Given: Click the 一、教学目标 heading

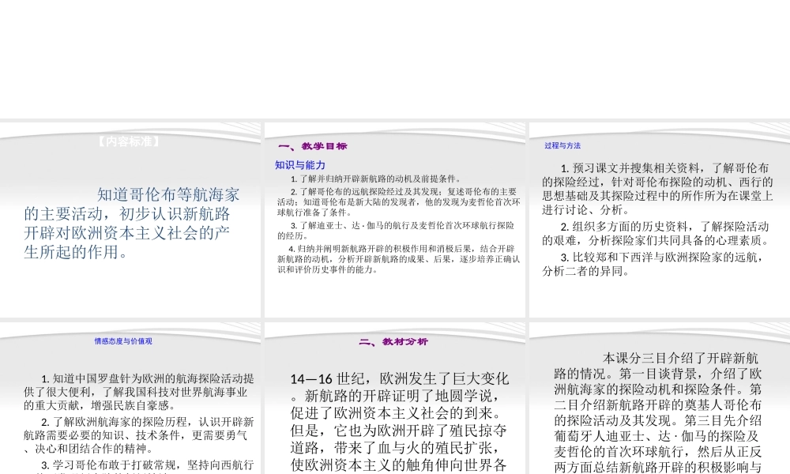Looking at the screenshot, I should pos(312,146).
